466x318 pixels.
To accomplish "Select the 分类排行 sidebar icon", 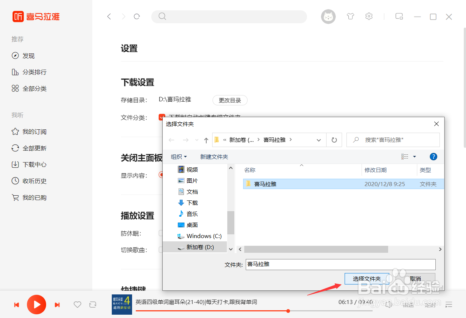I will pyautogui.click(x=15, y=72).
